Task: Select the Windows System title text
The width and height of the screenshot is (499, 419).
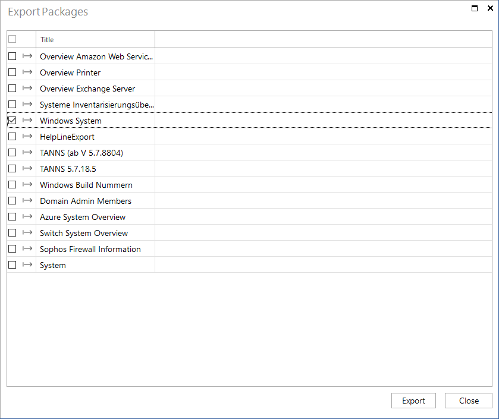Action: 71,121
